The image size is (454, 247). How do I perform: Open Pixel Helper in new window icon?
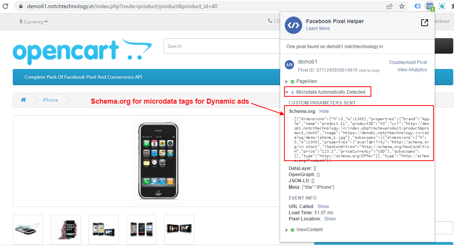point(425,23)
